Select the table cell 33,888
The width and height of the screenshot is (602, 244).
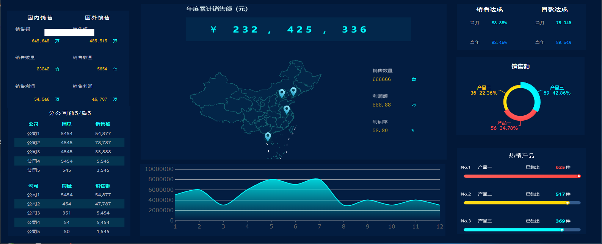[x=103, y=152]
